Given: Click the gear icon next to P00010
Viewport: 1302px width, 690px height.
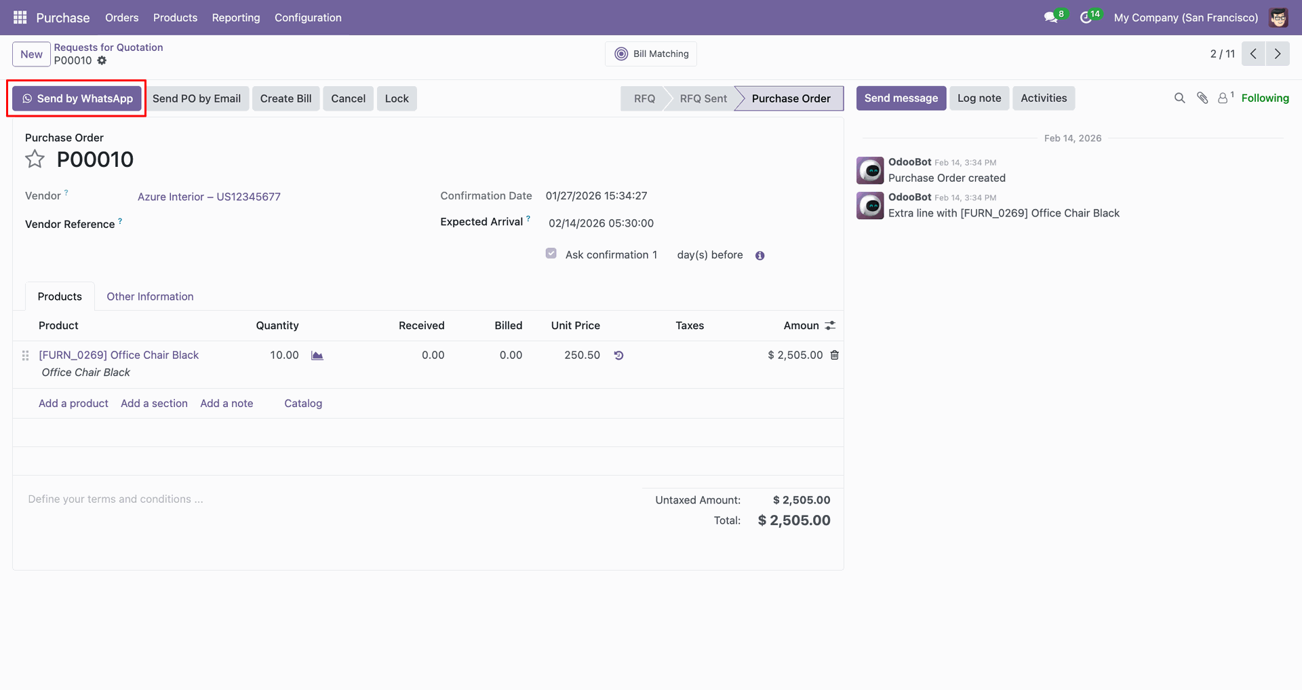Looking at the screenshot, I should pyautogui.click(x=102, y=60).
